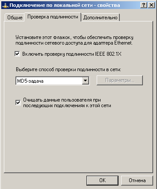Select the Проверка подлинности tab
157x189 pixels.
click(x=53, y=17)
